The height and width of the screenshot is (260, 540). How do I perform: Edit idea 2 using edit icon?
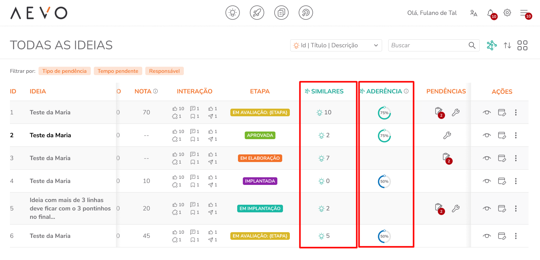coord(502,135)
